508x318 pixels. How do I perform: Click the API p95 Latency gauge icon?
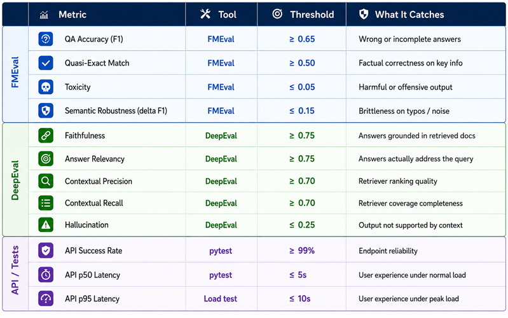click(46, 298)
